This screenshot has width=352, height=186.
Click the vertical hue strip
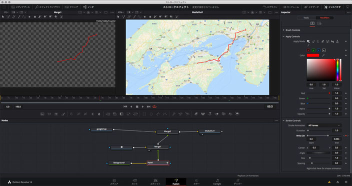pos(337,70)
